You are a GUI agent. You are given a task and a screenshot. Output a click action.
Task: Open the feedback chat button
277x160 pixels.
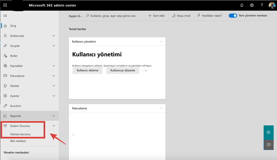(x=269, y=145)
